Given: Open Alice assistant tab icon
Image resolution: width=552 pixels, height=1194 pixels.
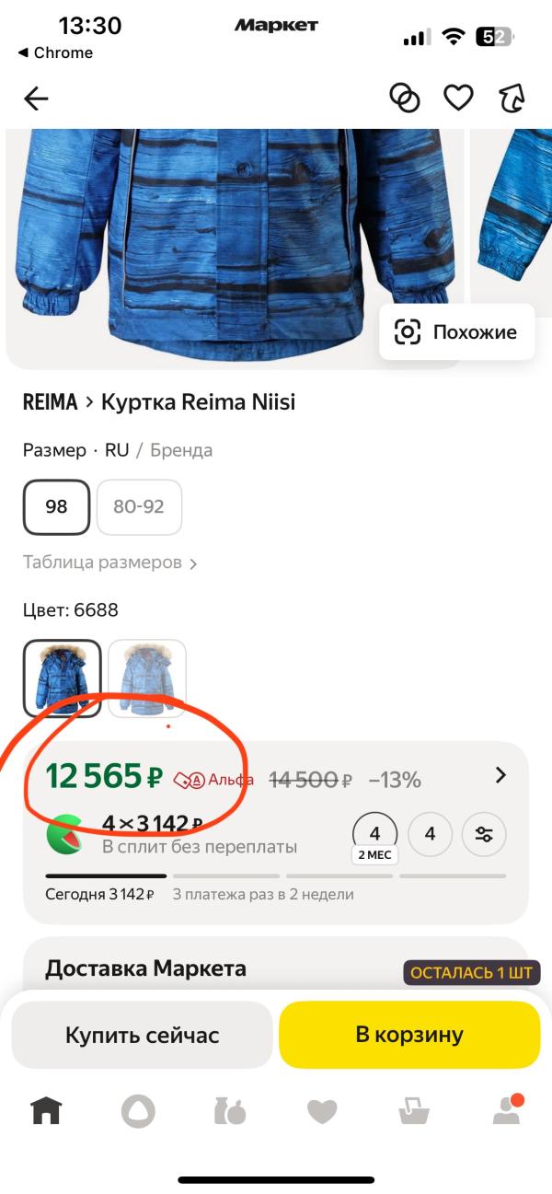Looking at the screenshot, I should point(138,1111).
